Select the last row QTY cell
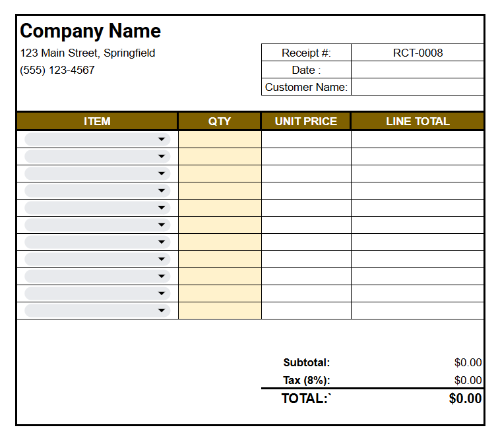Image resolution: width=498 pixels, height=442 pixels. click(x=220, y=310)
